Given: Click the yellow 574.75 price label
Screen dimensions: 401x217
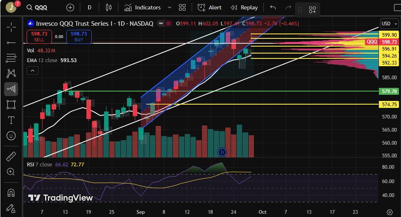Looking at the screenshot, I should click(389, 104).
